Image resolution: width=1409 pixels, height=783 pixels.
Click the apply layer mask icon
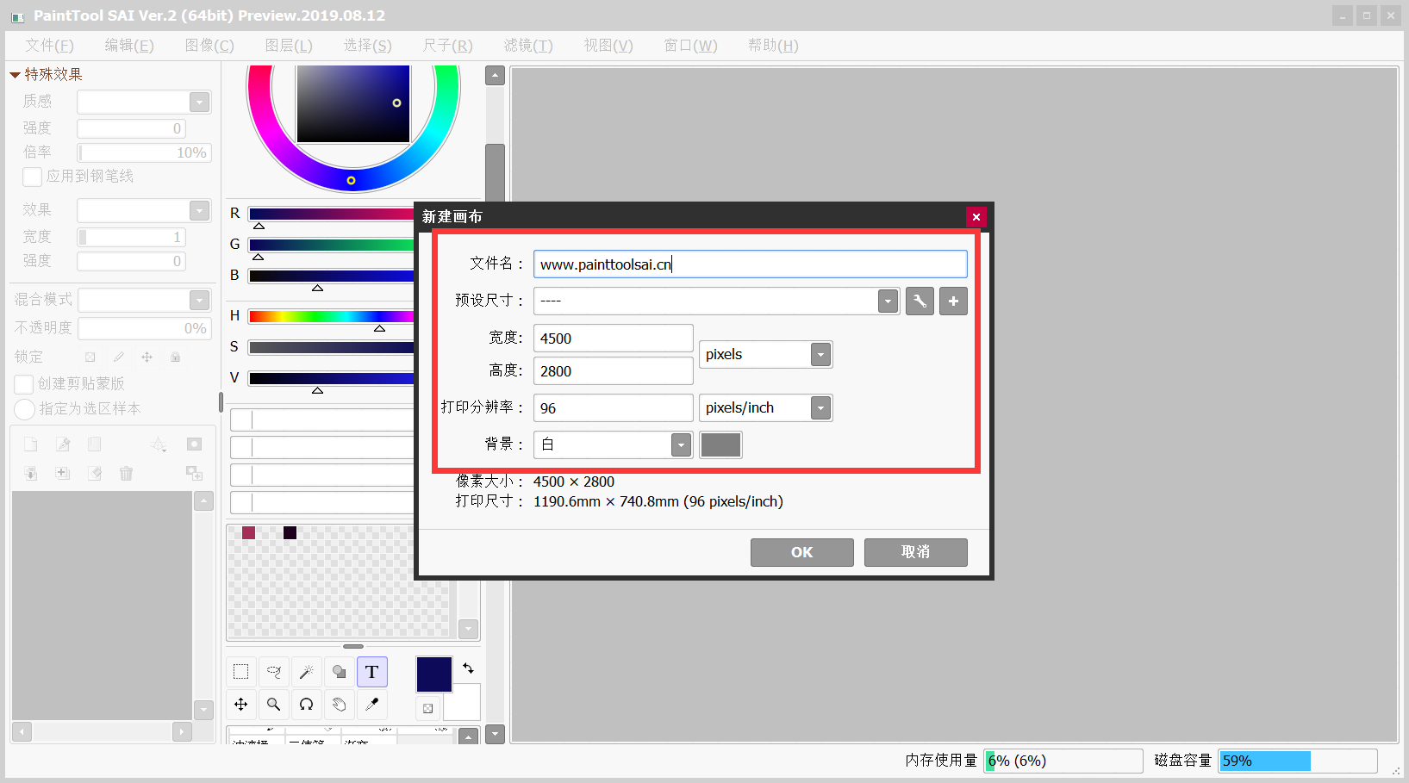tap(194, 474)
